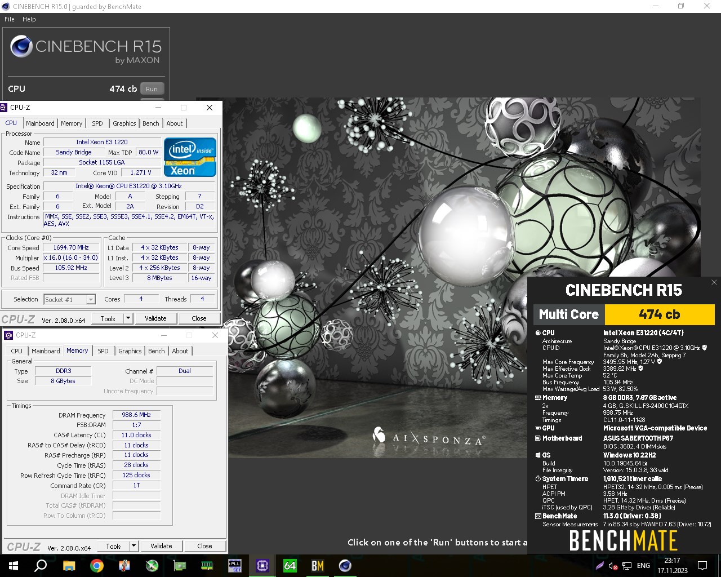Click the DRAM Frequency 988.6 MHz value
721x577 pixels.
[x=136, y=415]
